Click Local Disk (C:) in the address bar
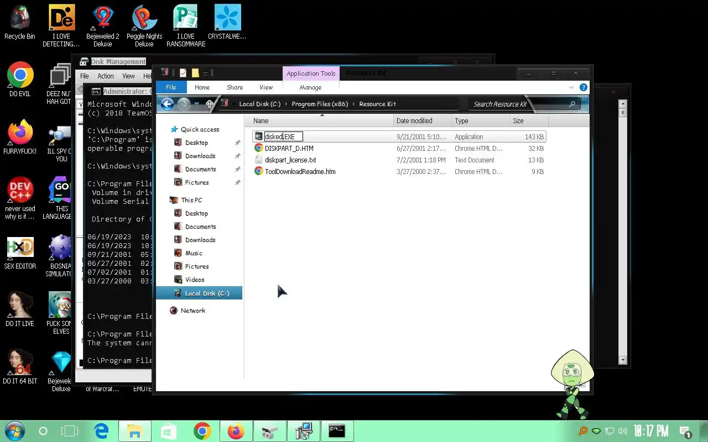The height and width of the screenshot is (442, 708). [x=260, y=104]
